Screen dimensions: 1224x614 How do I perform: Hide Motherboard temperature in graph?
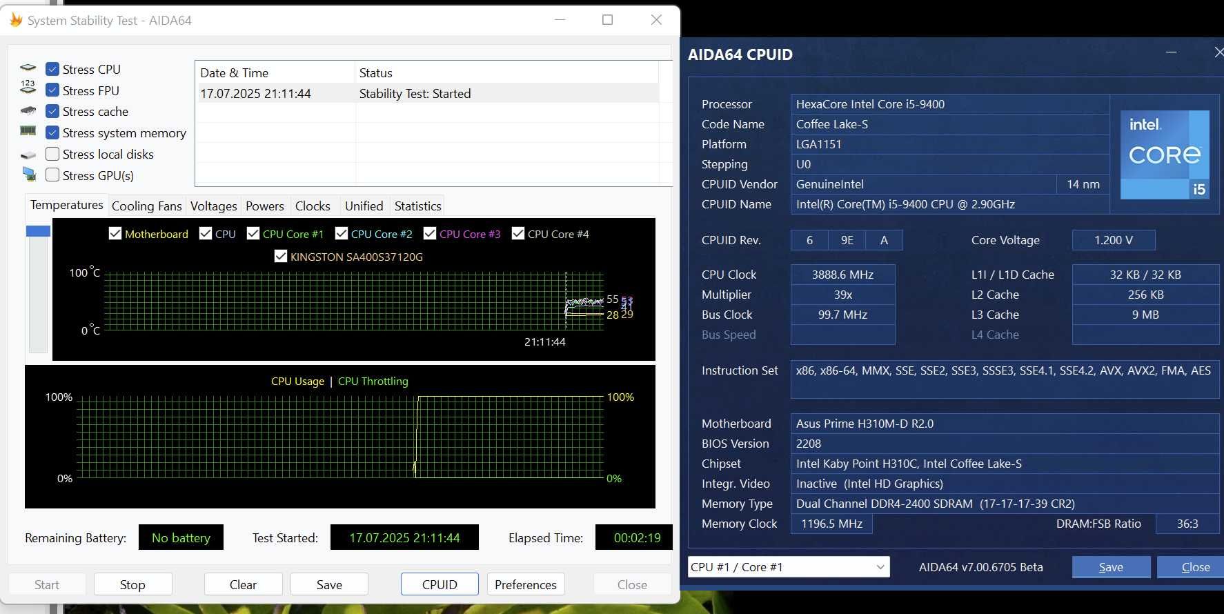tap(115, 233)
